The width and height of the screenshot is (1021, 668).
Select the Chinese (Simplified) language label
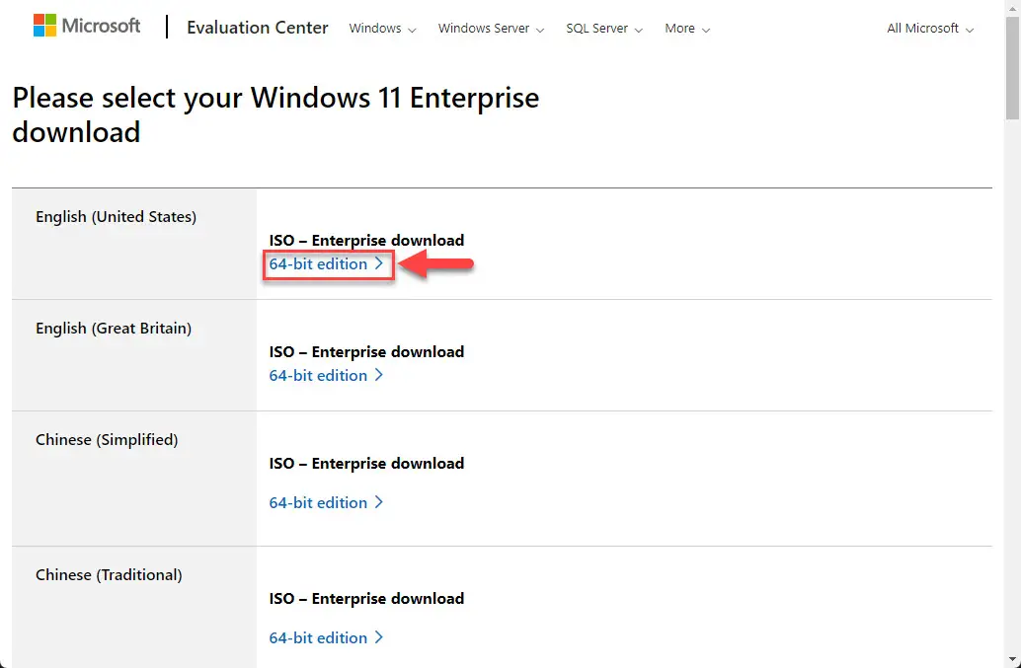coord(107,440)
